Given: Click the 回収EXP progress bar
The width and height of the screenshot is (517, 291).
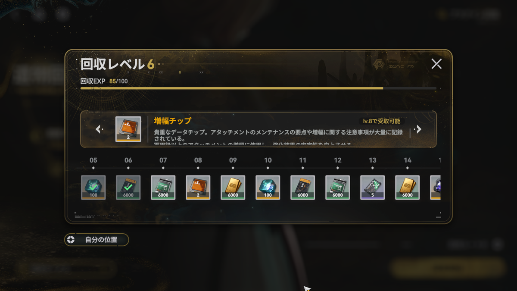Looking at the screenshot, I should [x=258, y=88].
